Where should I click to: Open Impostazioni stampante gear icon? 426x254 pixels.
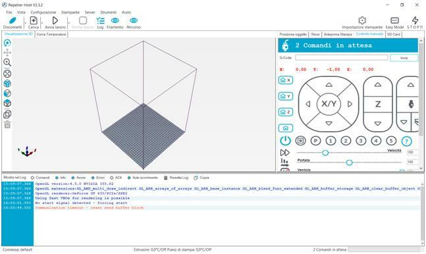tap(362, 20)
